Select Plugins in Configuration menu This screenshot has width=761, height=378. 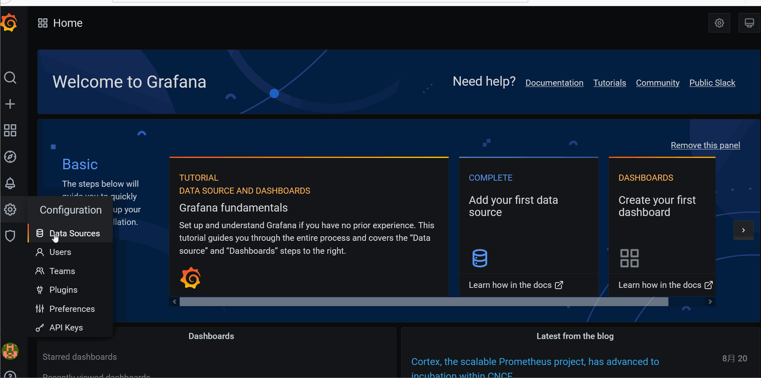(70, 290)
